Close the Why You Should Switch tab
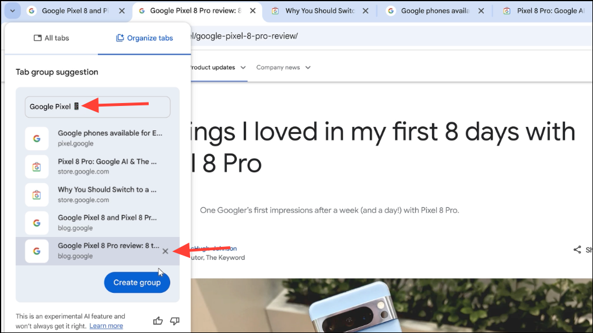Screen dimensions: 593x333 click(366, 11)
